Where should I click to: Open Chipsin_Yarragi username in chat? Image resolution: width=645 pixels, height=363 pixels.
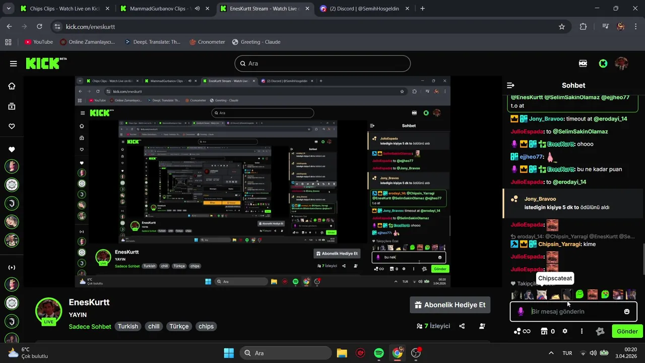click(x=559, y=244)
